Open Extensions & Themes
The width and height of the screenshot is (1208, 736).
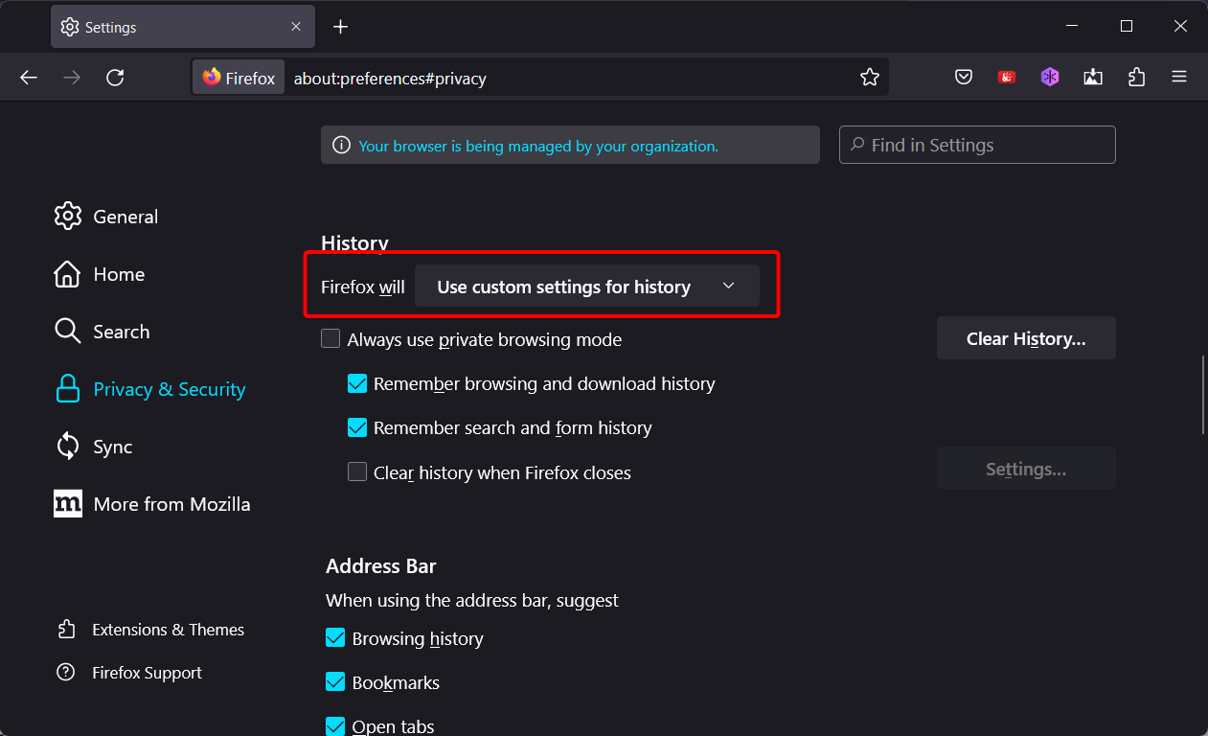150,630
